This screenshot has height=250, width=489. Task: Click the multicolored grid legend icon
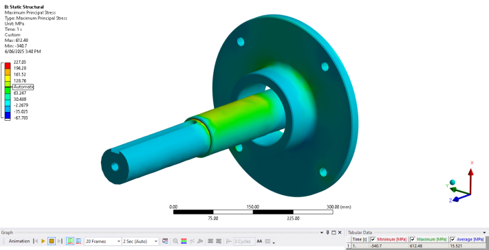tap(184, 241)
